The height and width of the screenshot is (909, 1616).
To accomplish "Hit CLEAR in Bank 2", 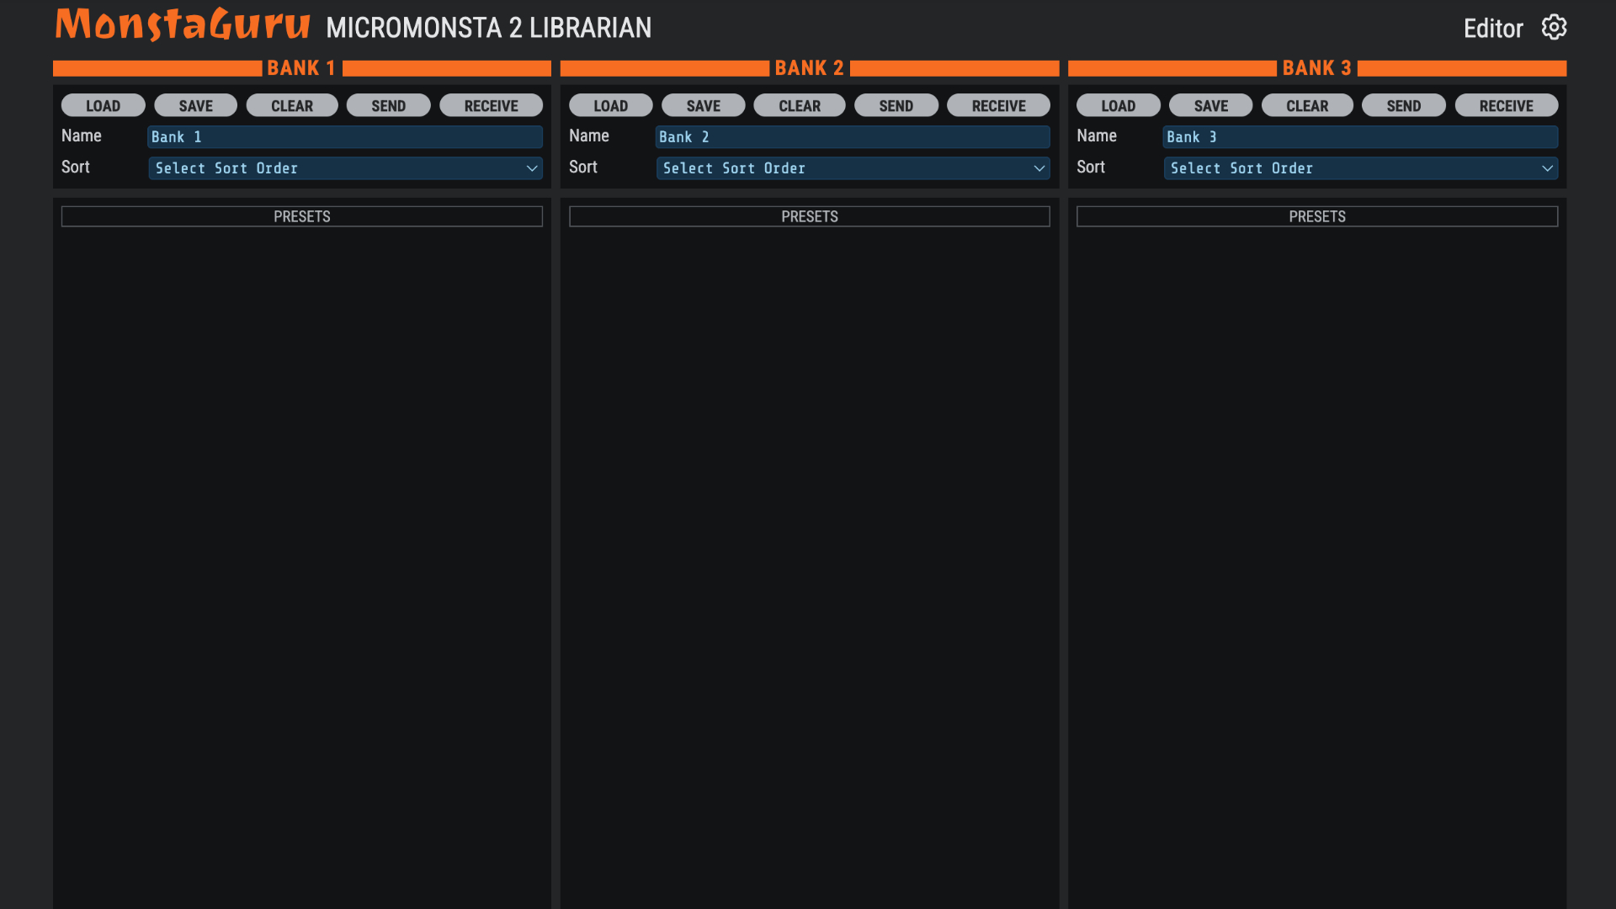I will coord(799,106).
